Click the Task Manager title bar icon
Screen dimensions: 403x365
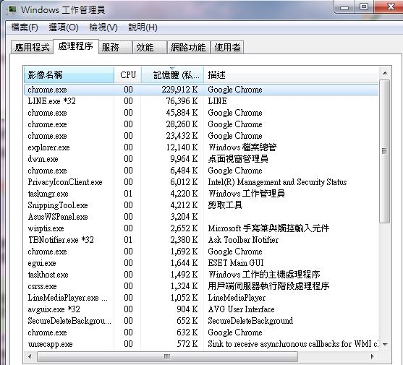pos(12,10)
